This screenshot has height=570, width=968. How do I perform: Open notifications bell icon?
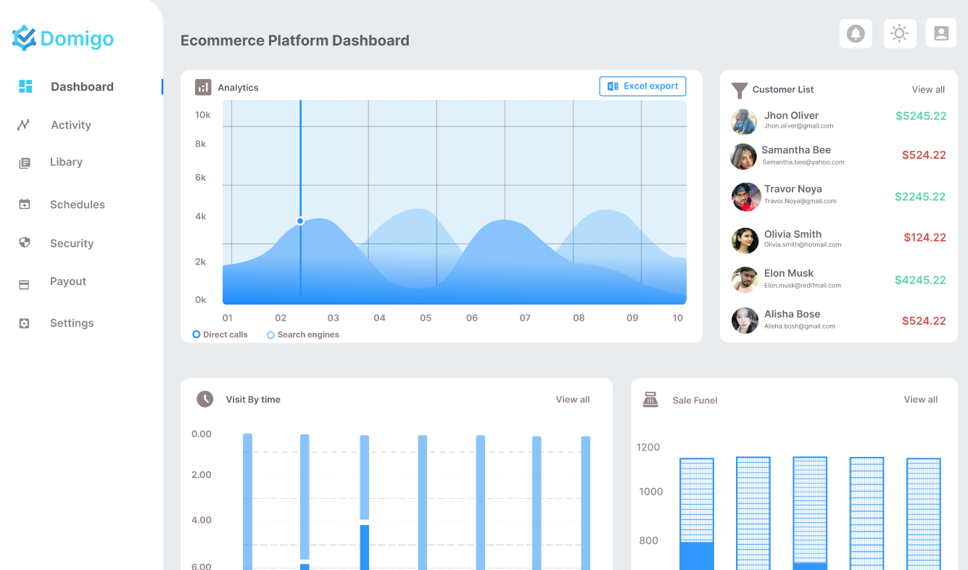pos(856,34)
